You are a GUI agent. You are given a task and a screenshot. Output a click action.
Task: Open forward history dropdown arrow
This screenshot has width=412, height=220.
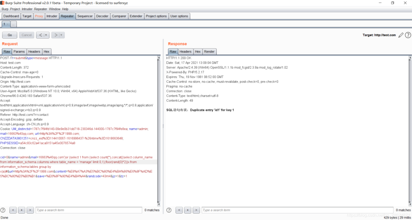(x=62, y=35)
